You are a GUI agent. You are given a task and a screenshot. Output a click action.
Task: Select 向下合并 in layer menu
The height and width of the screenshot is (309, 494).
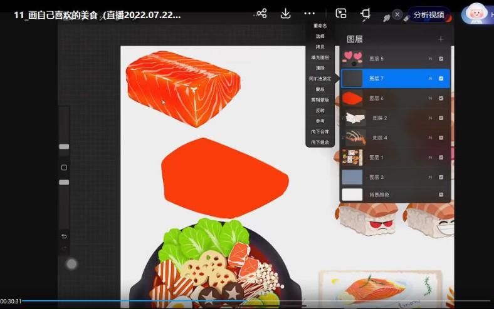click(x=320, y=132)
